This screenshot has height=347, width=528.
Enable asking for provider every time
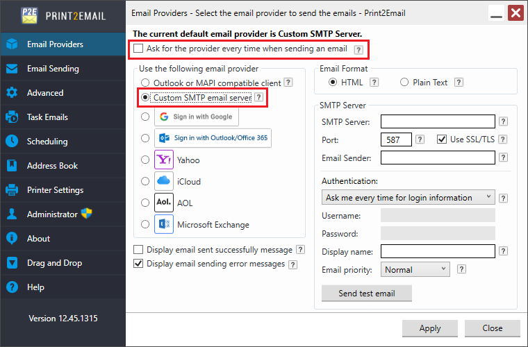138,49
